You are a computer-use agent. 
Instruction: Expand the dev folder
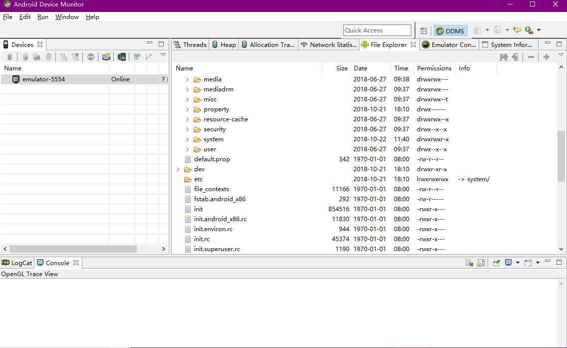[x=178, y=169]
